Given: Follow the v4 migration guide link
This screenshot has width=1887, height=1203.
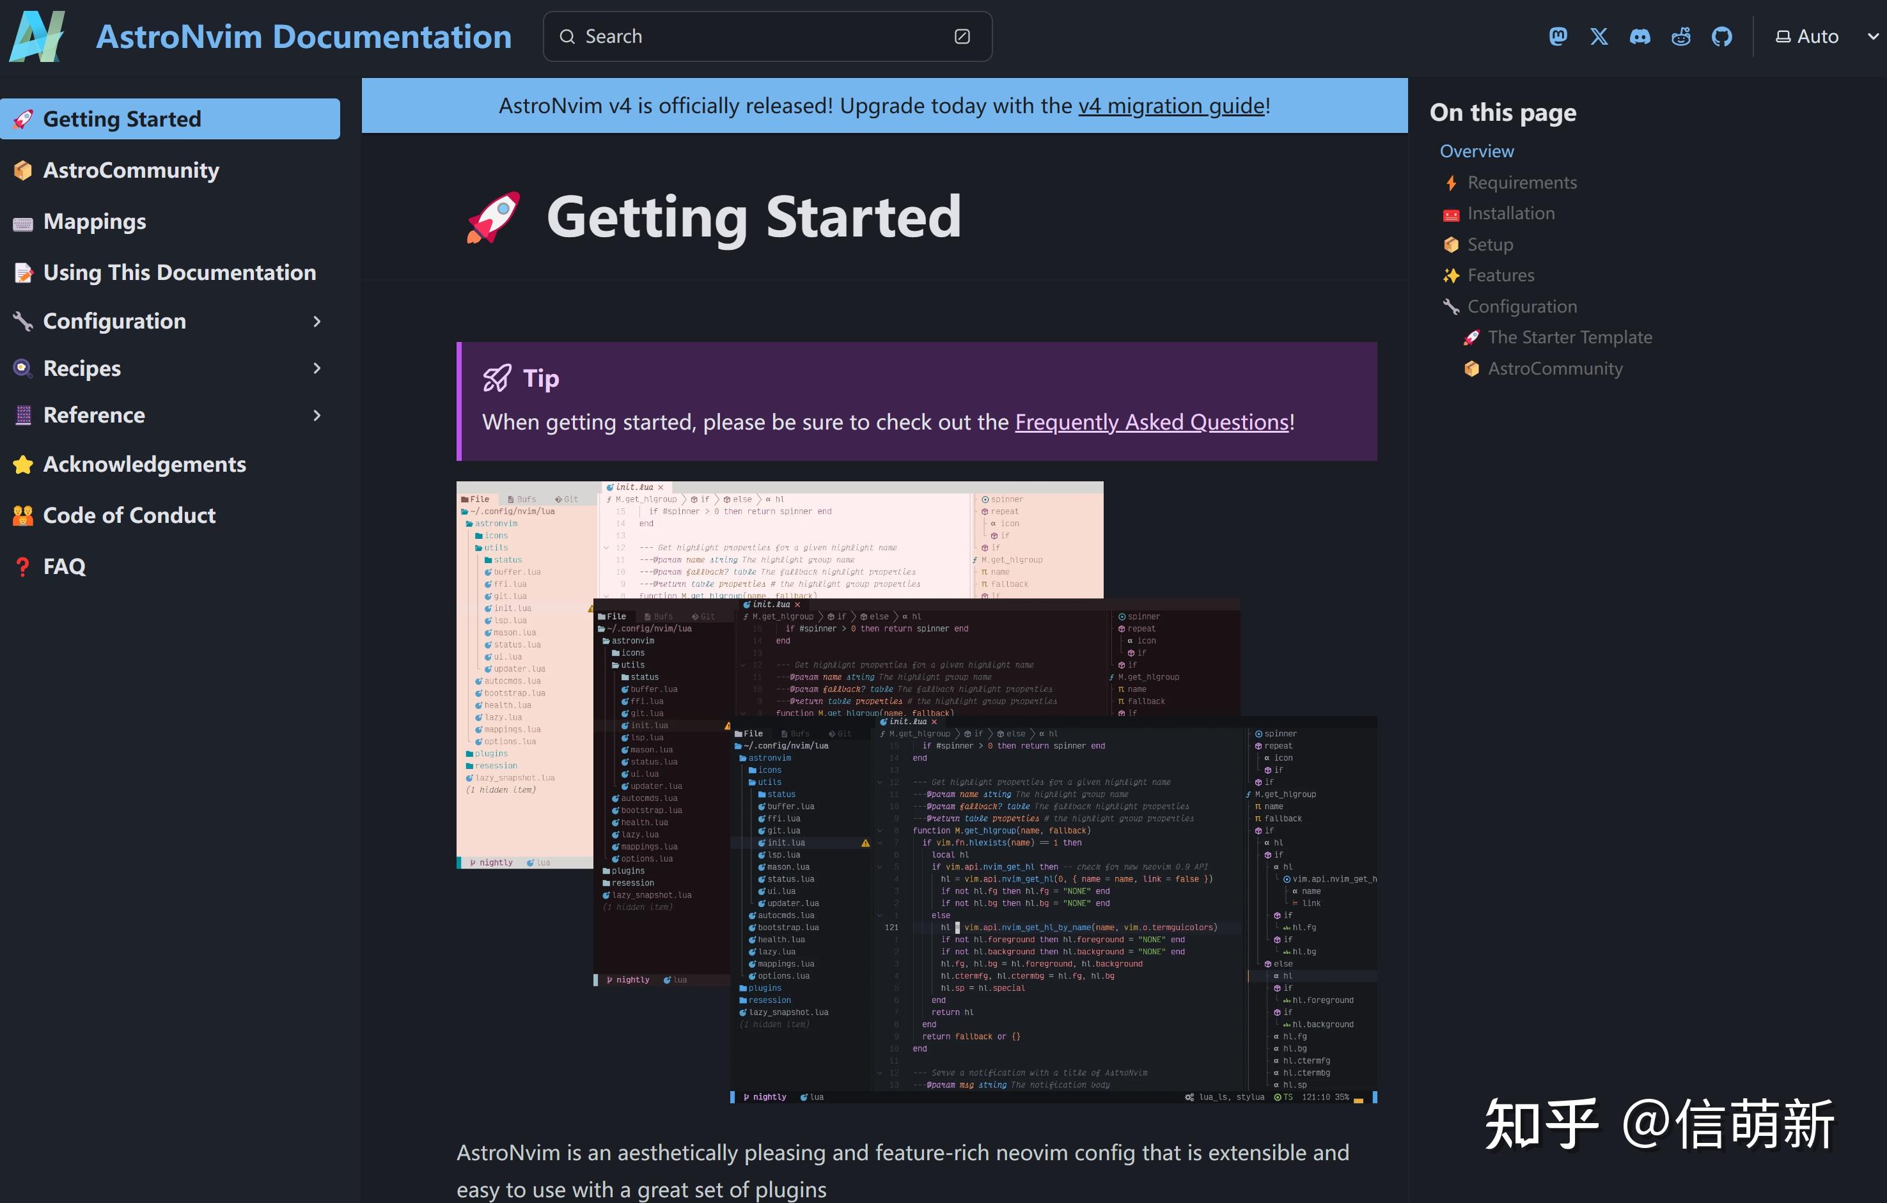Looking at the screenshot, I should (x=1171, y=105).
